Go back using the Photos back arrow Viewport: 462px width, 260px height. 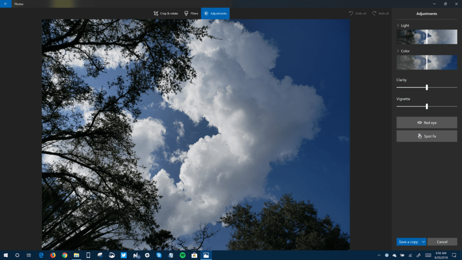coord(5,4)
